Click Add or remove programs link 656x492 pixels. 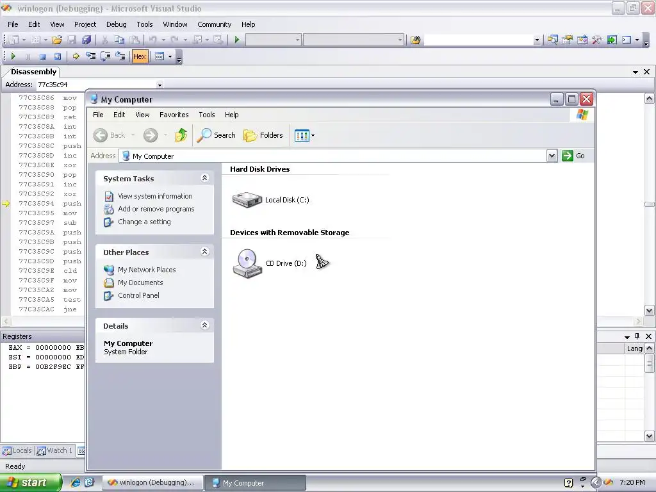tap(156, 209)
